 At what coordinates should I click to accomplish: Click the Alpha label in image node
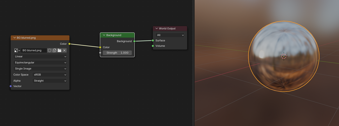(x=17, y=81)
